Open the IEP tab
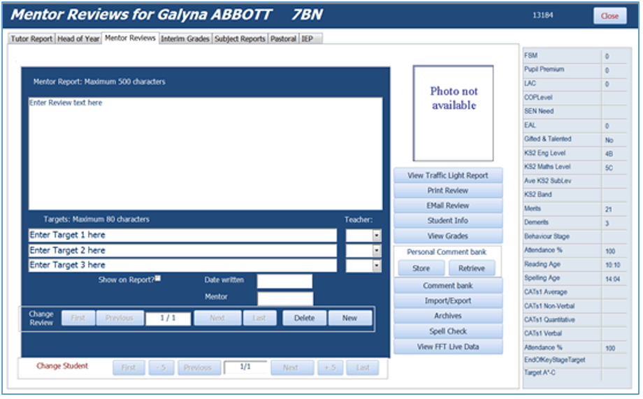Viewport: 643px width, 399px height. click(310, 38)
